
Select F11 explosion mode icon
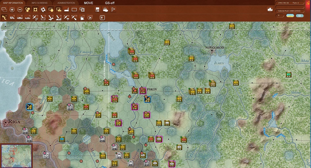82,18
